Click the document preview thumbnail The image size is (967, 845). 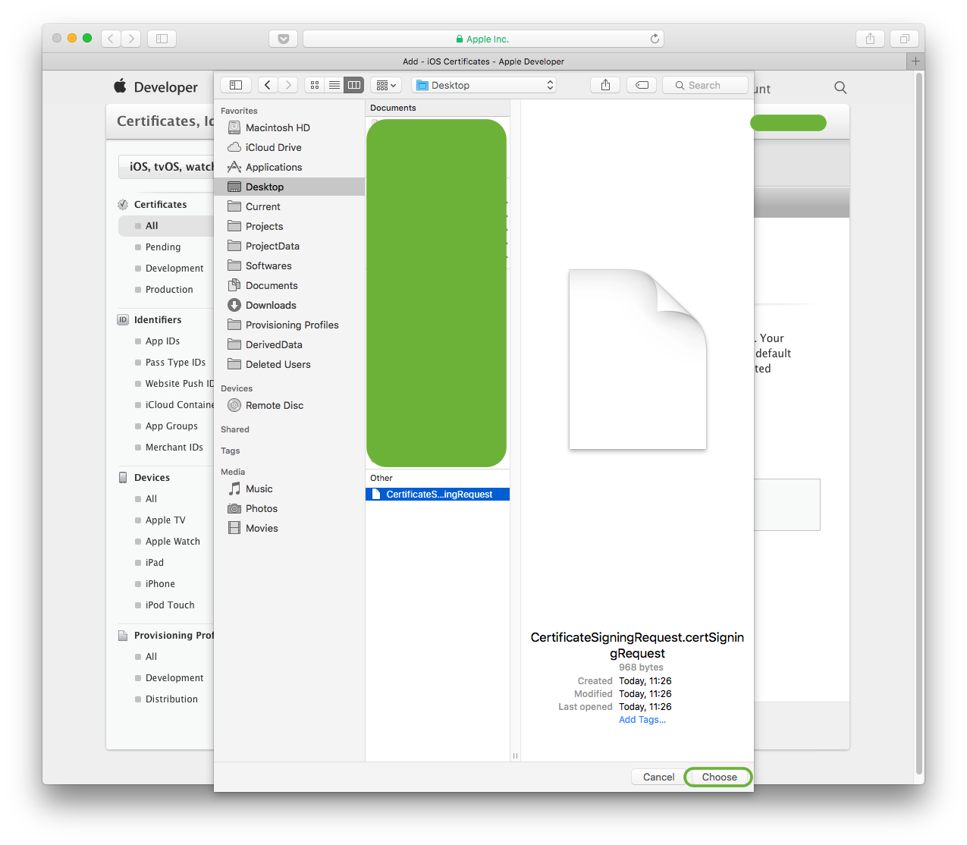click(x=637, y=360)
